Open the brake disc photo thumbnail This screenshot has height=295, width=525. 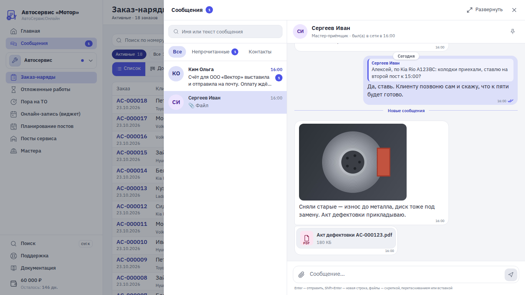[353, 162]
